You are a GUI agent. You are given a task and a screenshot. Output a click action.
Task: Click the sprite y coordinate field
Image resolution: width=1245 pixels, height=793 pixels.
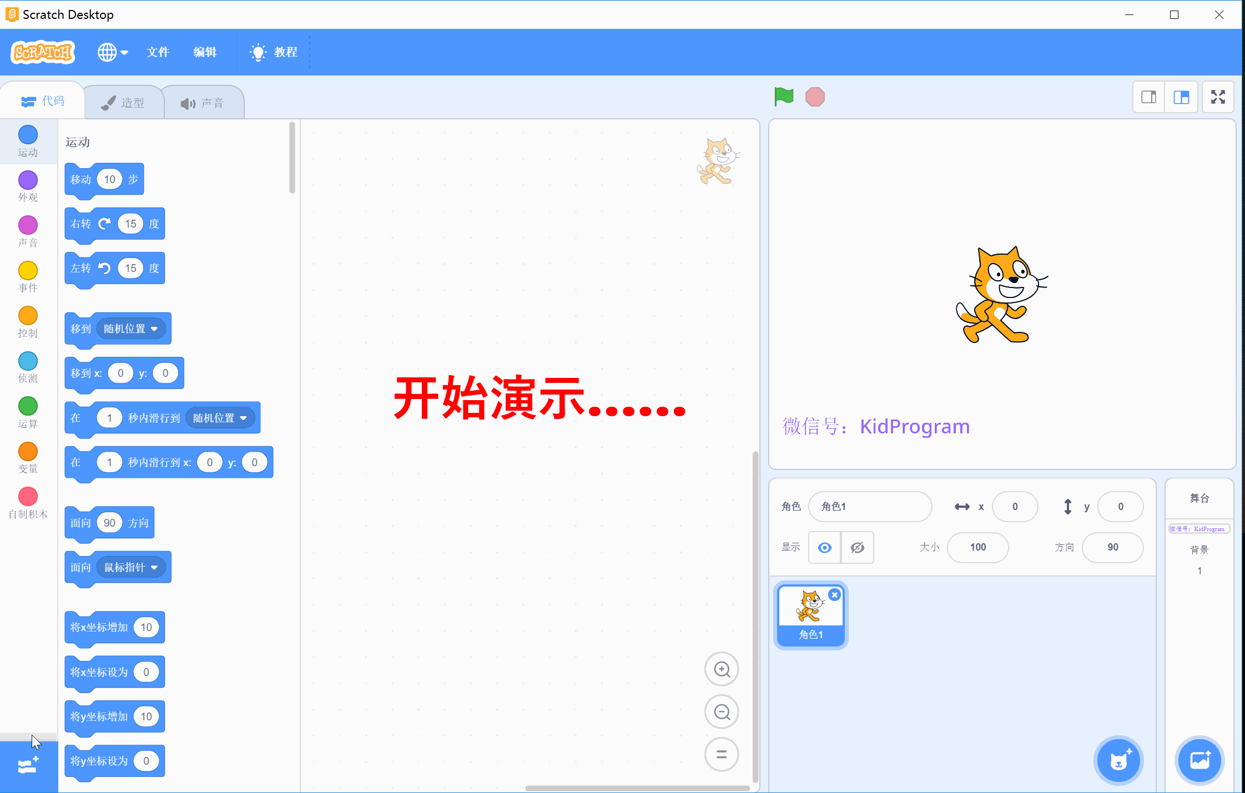1121,507
